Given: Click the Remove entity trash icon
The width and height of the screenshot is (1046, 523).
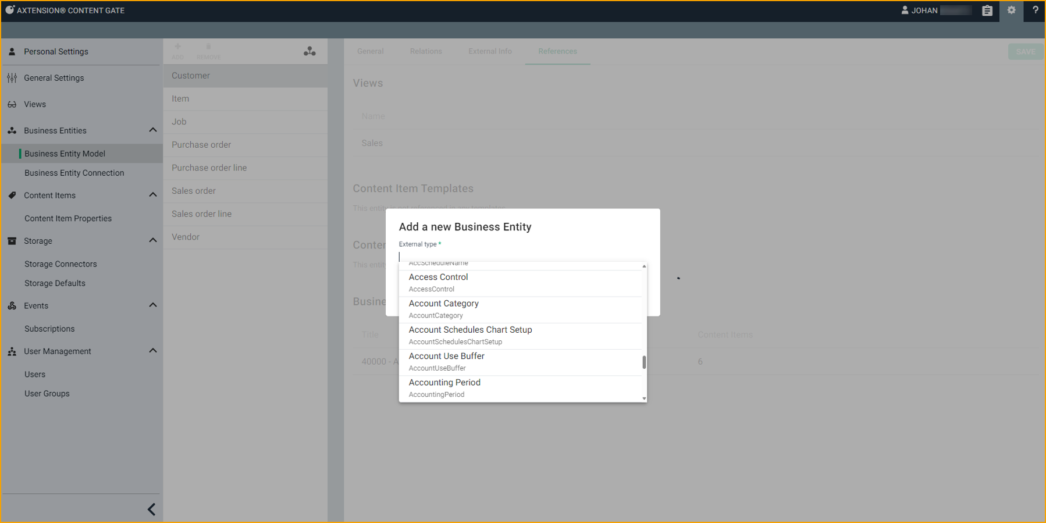Looking at the screenshot, I should coord(208,47).
